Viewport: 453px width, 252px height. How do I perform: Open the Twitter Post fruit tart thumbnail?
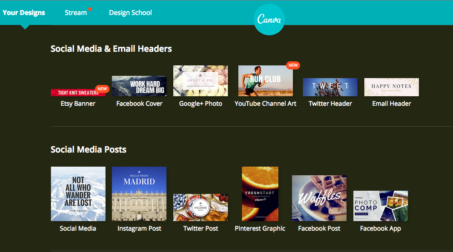pyautogui.click(x=201, y=208)
